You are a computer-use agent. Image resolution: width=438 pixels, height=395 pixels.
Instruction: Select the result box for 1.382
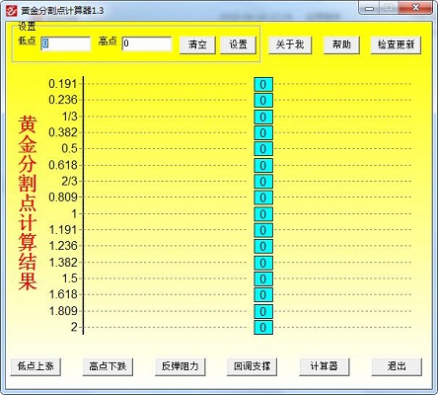[263, 263]
